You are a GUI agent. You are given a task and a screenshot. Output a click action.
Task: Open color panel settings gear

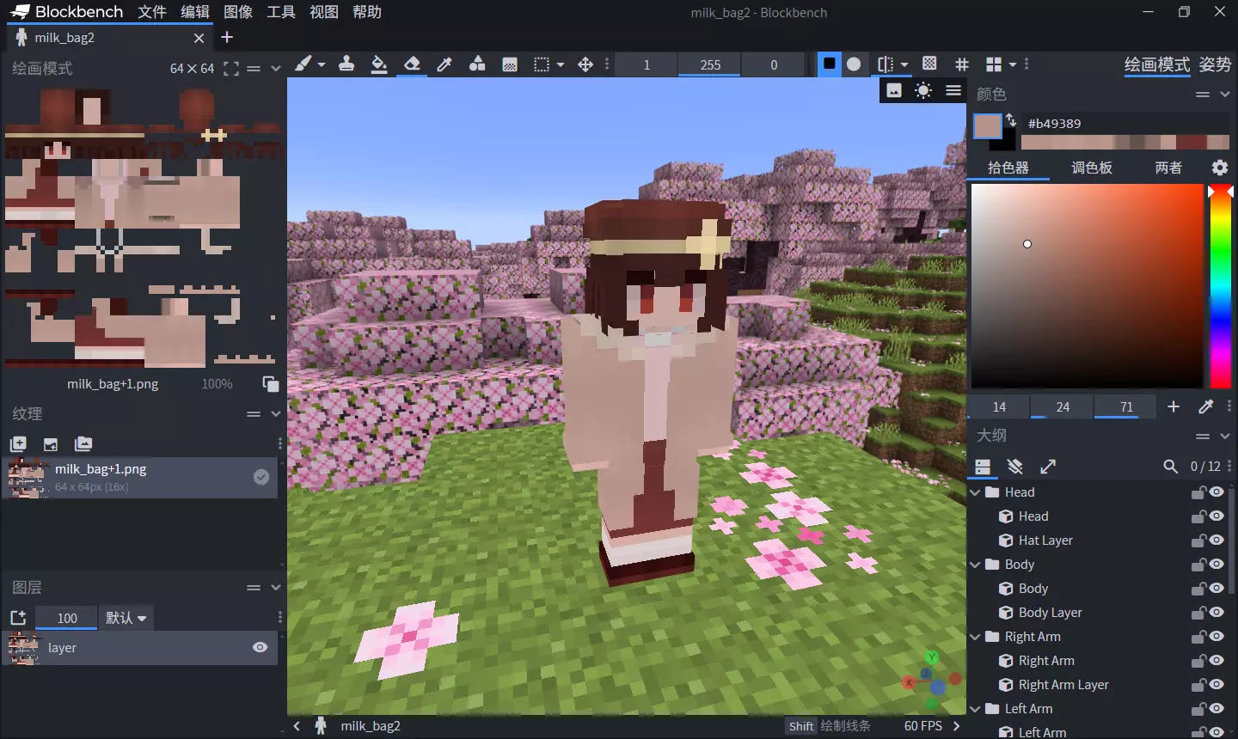1220,168
